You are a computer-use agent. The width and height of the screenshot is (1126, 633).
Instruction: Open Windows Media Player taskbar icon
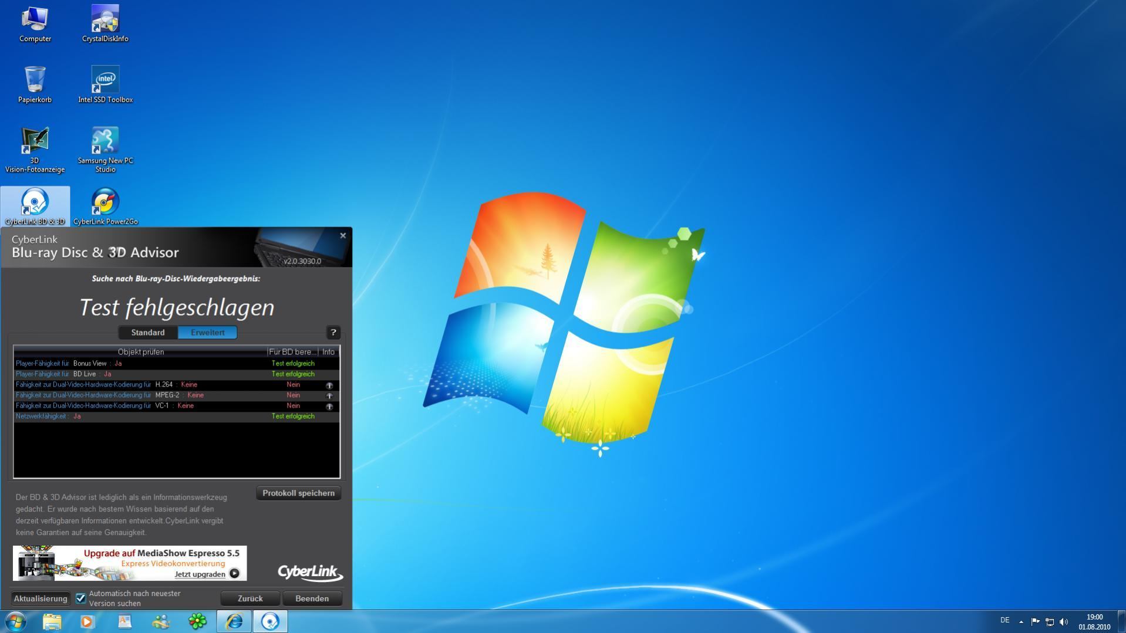coord(87,621)
